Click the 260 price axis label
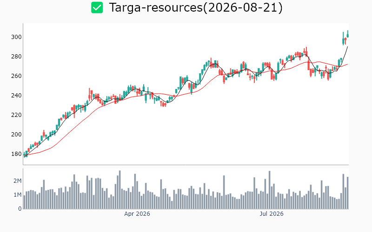This screenshot has height=232, width=372. [16, 76]
